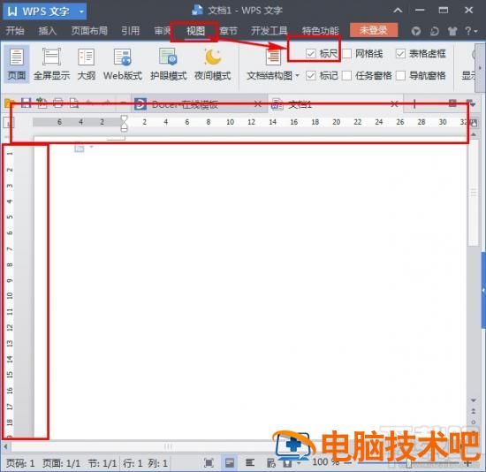Click eye-protection lamp icon in status bar
The height and width of the screenshot is (472, 486).
288,463
